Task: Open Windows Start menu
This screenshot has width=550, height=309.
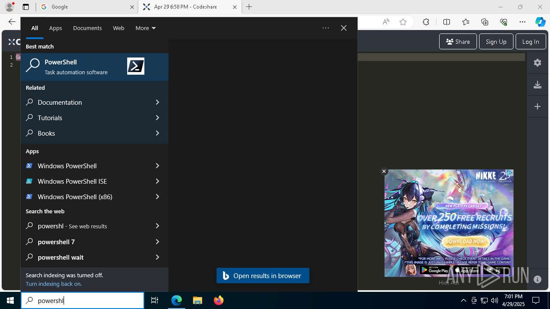Action: click(10, 300)
